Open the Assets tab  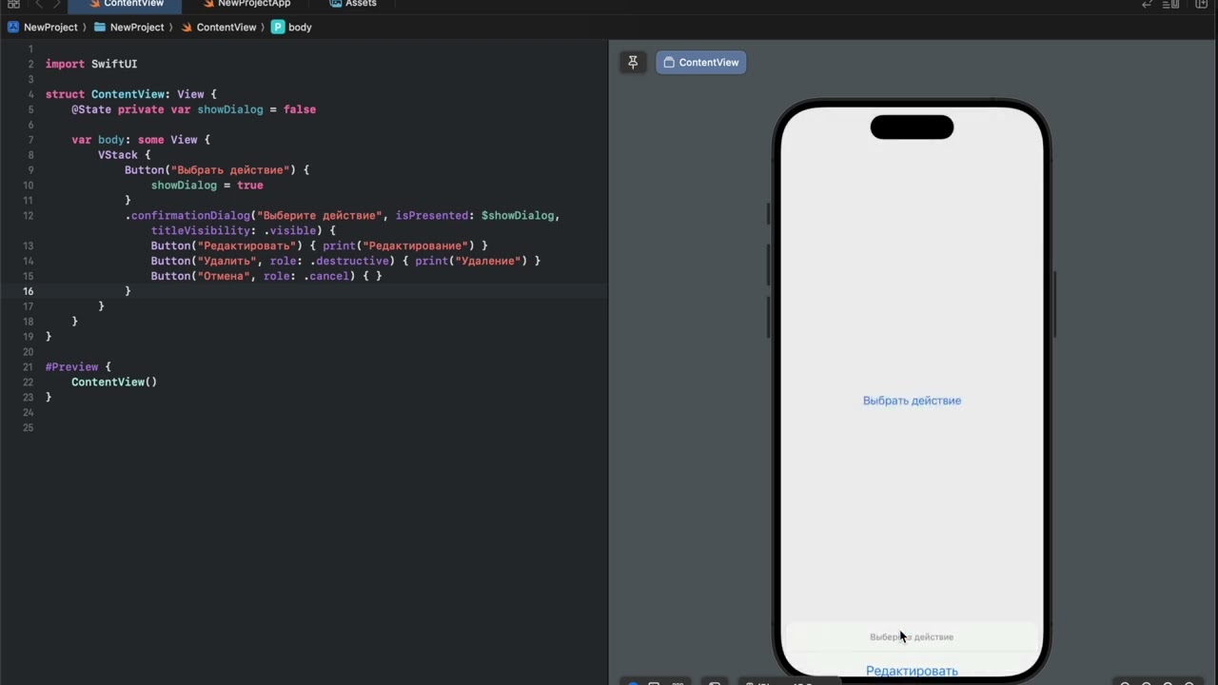tap(353, 5)
